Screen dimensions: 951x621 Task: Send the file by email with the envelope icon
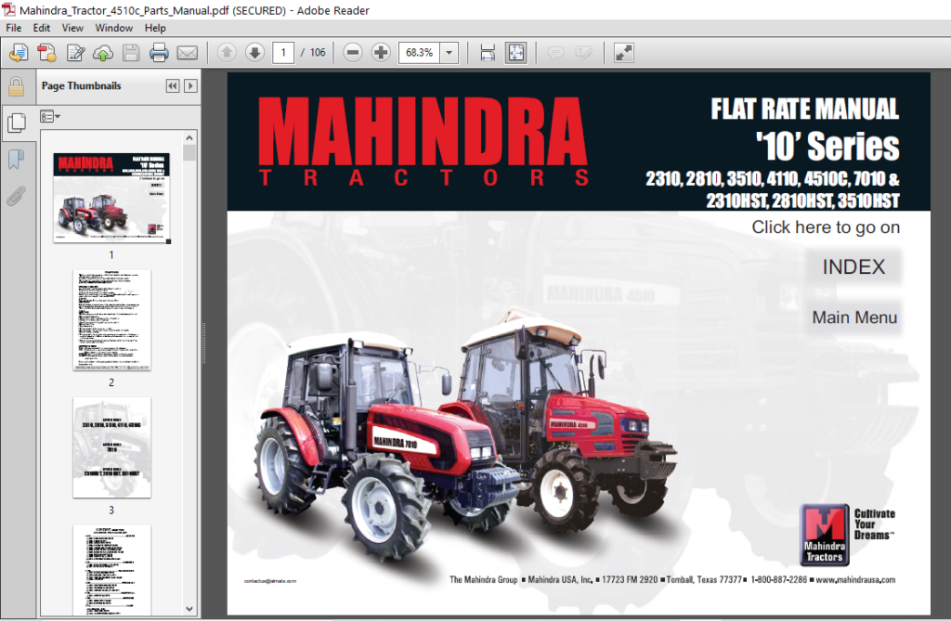coord(188,53)
